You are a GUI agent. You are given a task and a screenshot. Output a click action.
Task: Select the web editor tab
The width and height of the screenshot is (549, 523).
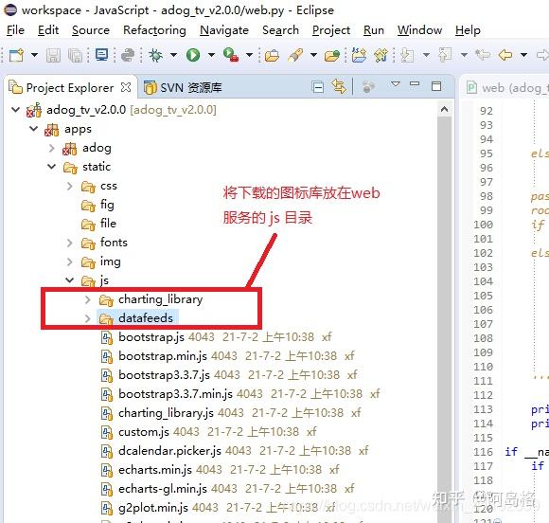point(507,87)
